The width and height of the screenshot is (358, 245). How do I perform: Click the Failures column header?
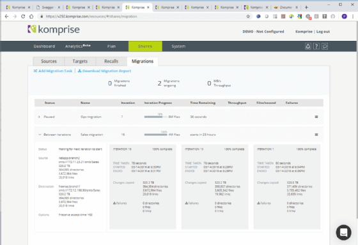pyautogui.click(x=292, y=103)
